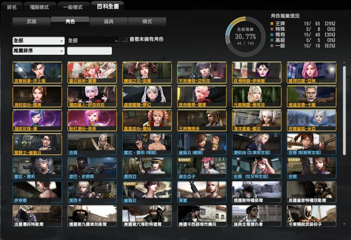Open the 雪白萌羊-罌粟 character card

tap(92, 73)
